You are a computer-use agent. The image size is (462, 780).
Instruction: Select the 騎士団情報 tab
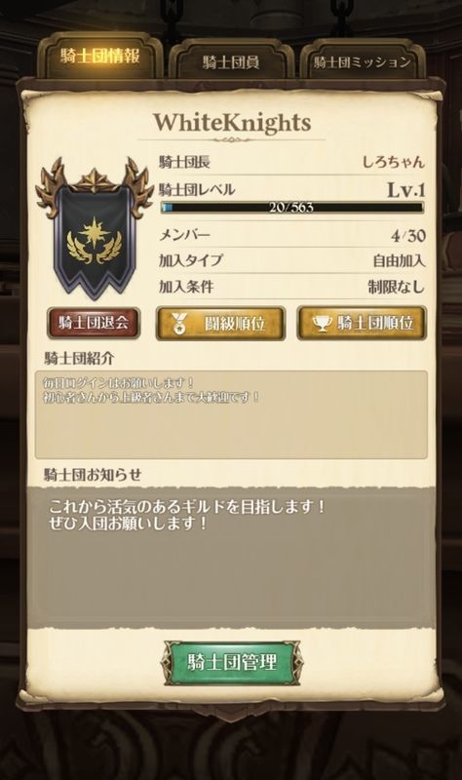coord(99,57)
